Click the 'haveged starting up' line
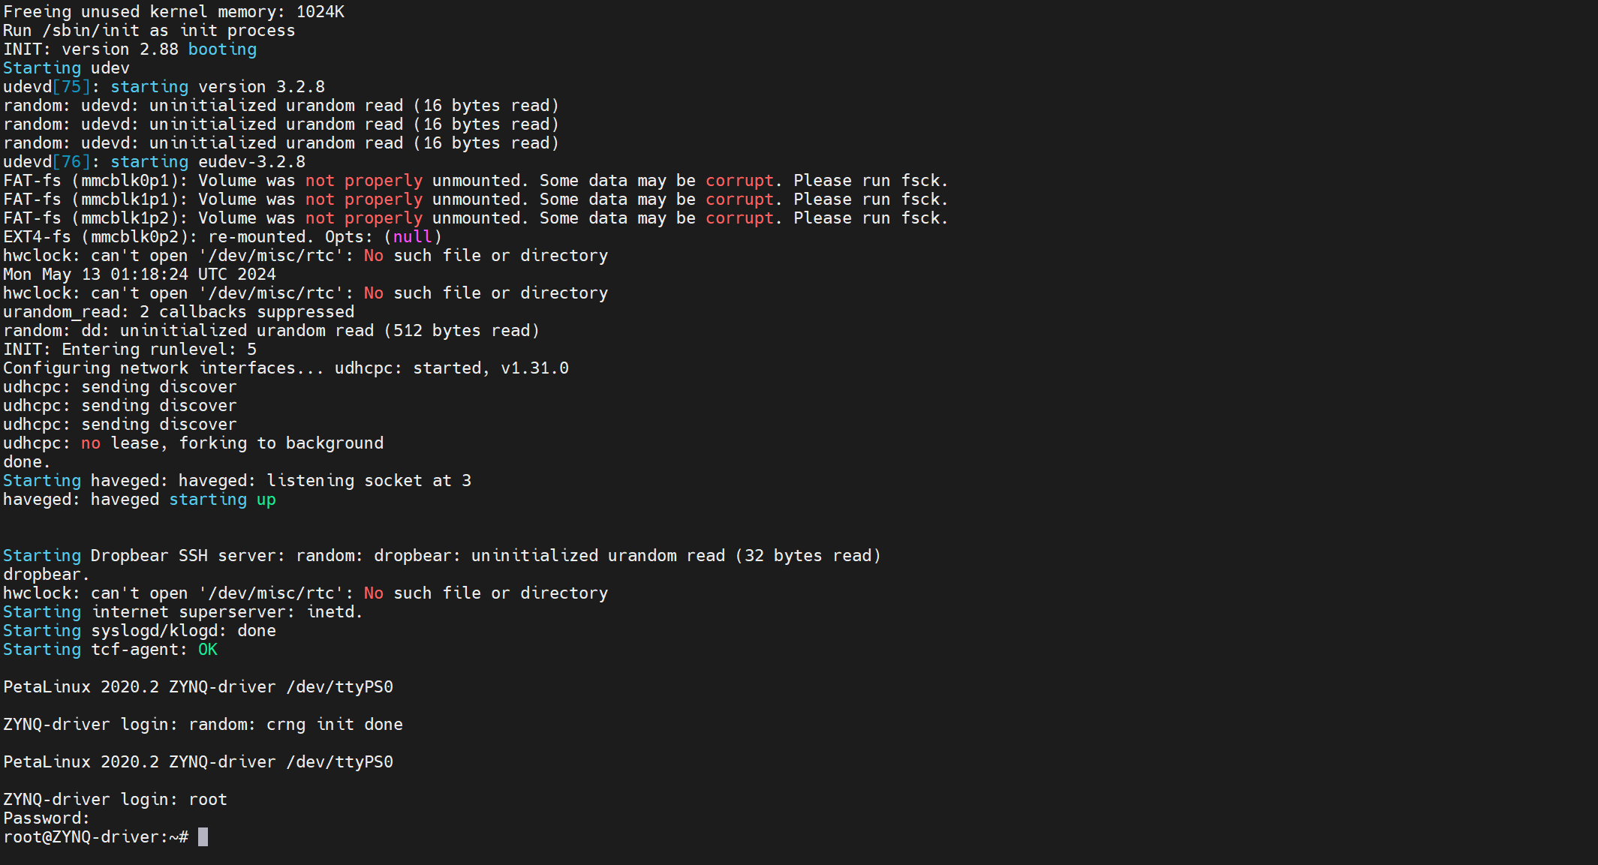The width and height of the screenshot is (1598, 865). (x=140, y=499)
